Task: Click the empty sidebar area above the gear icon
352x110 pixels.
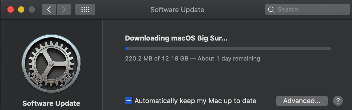Action: (x=51, y=28)
